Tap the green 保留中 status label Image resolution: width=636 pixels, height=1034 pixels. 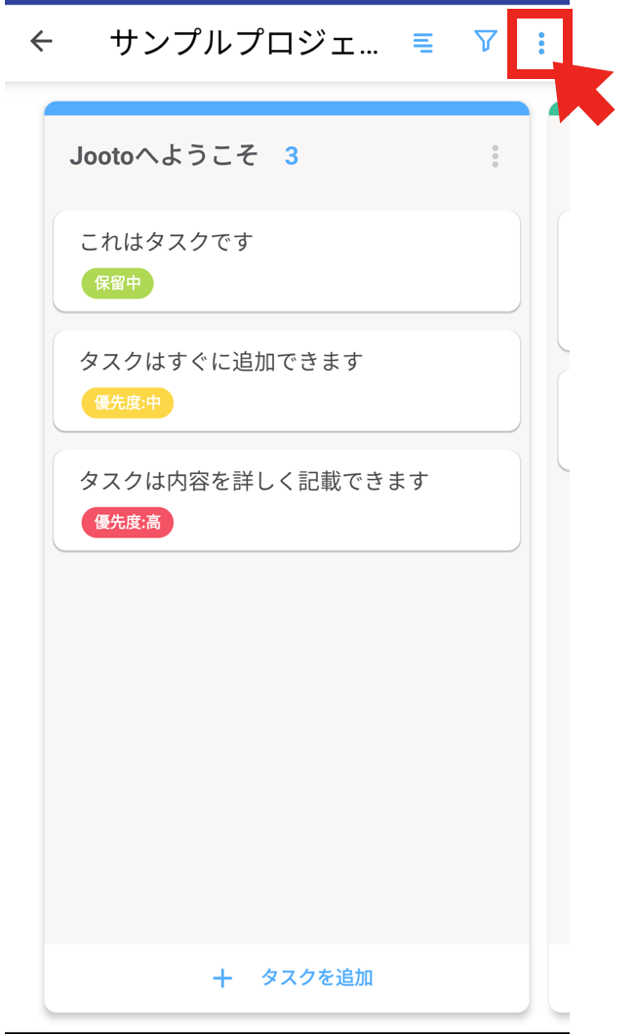click(117, 284)
